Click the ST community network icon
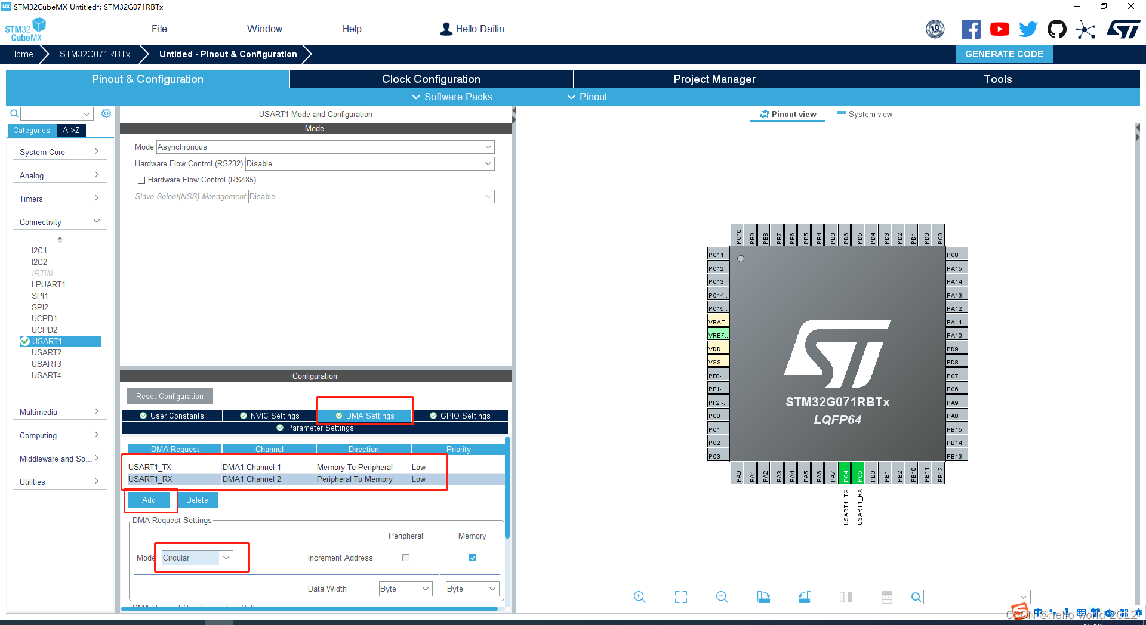The image size is (1146, 625). click(1086, 29)
